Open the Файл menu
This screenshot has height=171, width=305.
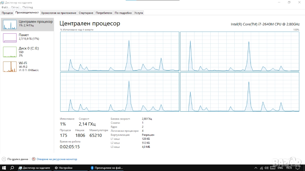(x=5, y=7)
